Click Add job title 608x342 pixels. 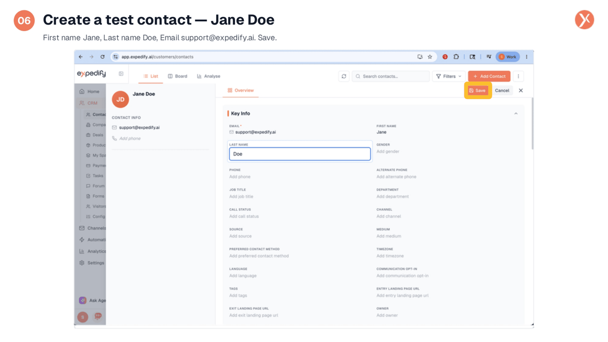[x=241, y=196]
